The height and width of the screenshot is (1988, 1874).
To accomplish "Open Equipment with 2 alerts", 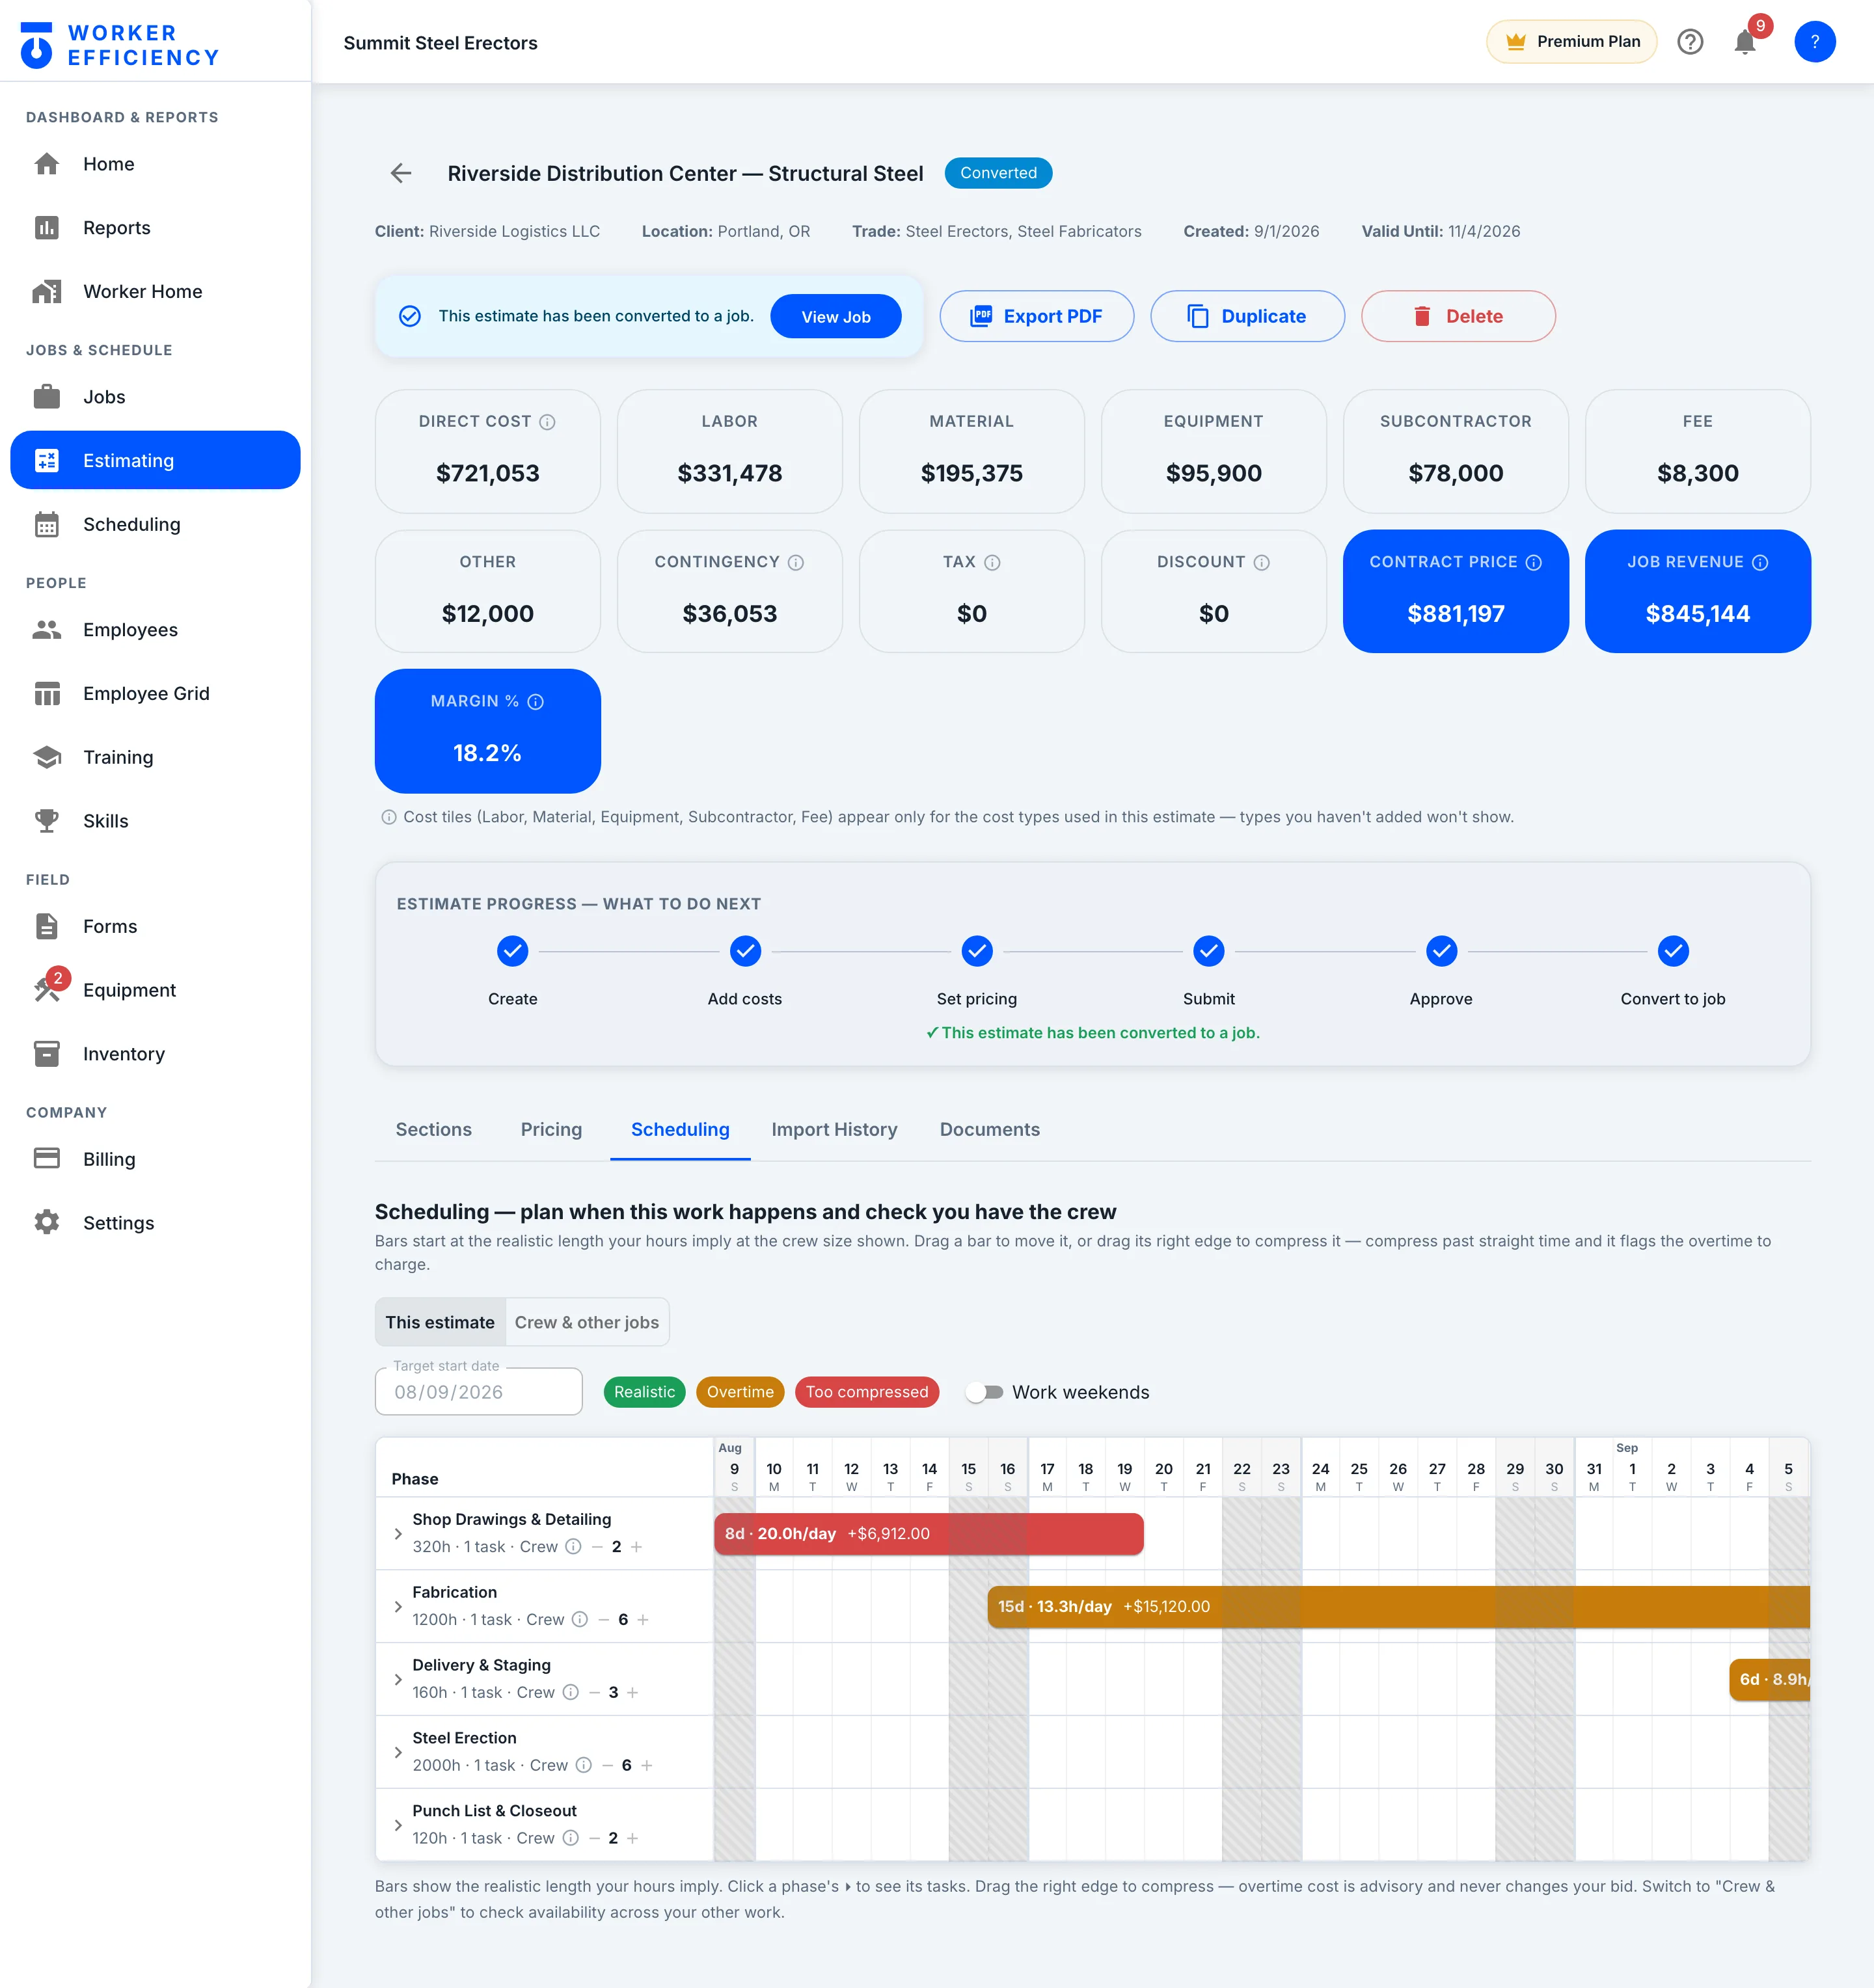I will [x=155, y=990].
